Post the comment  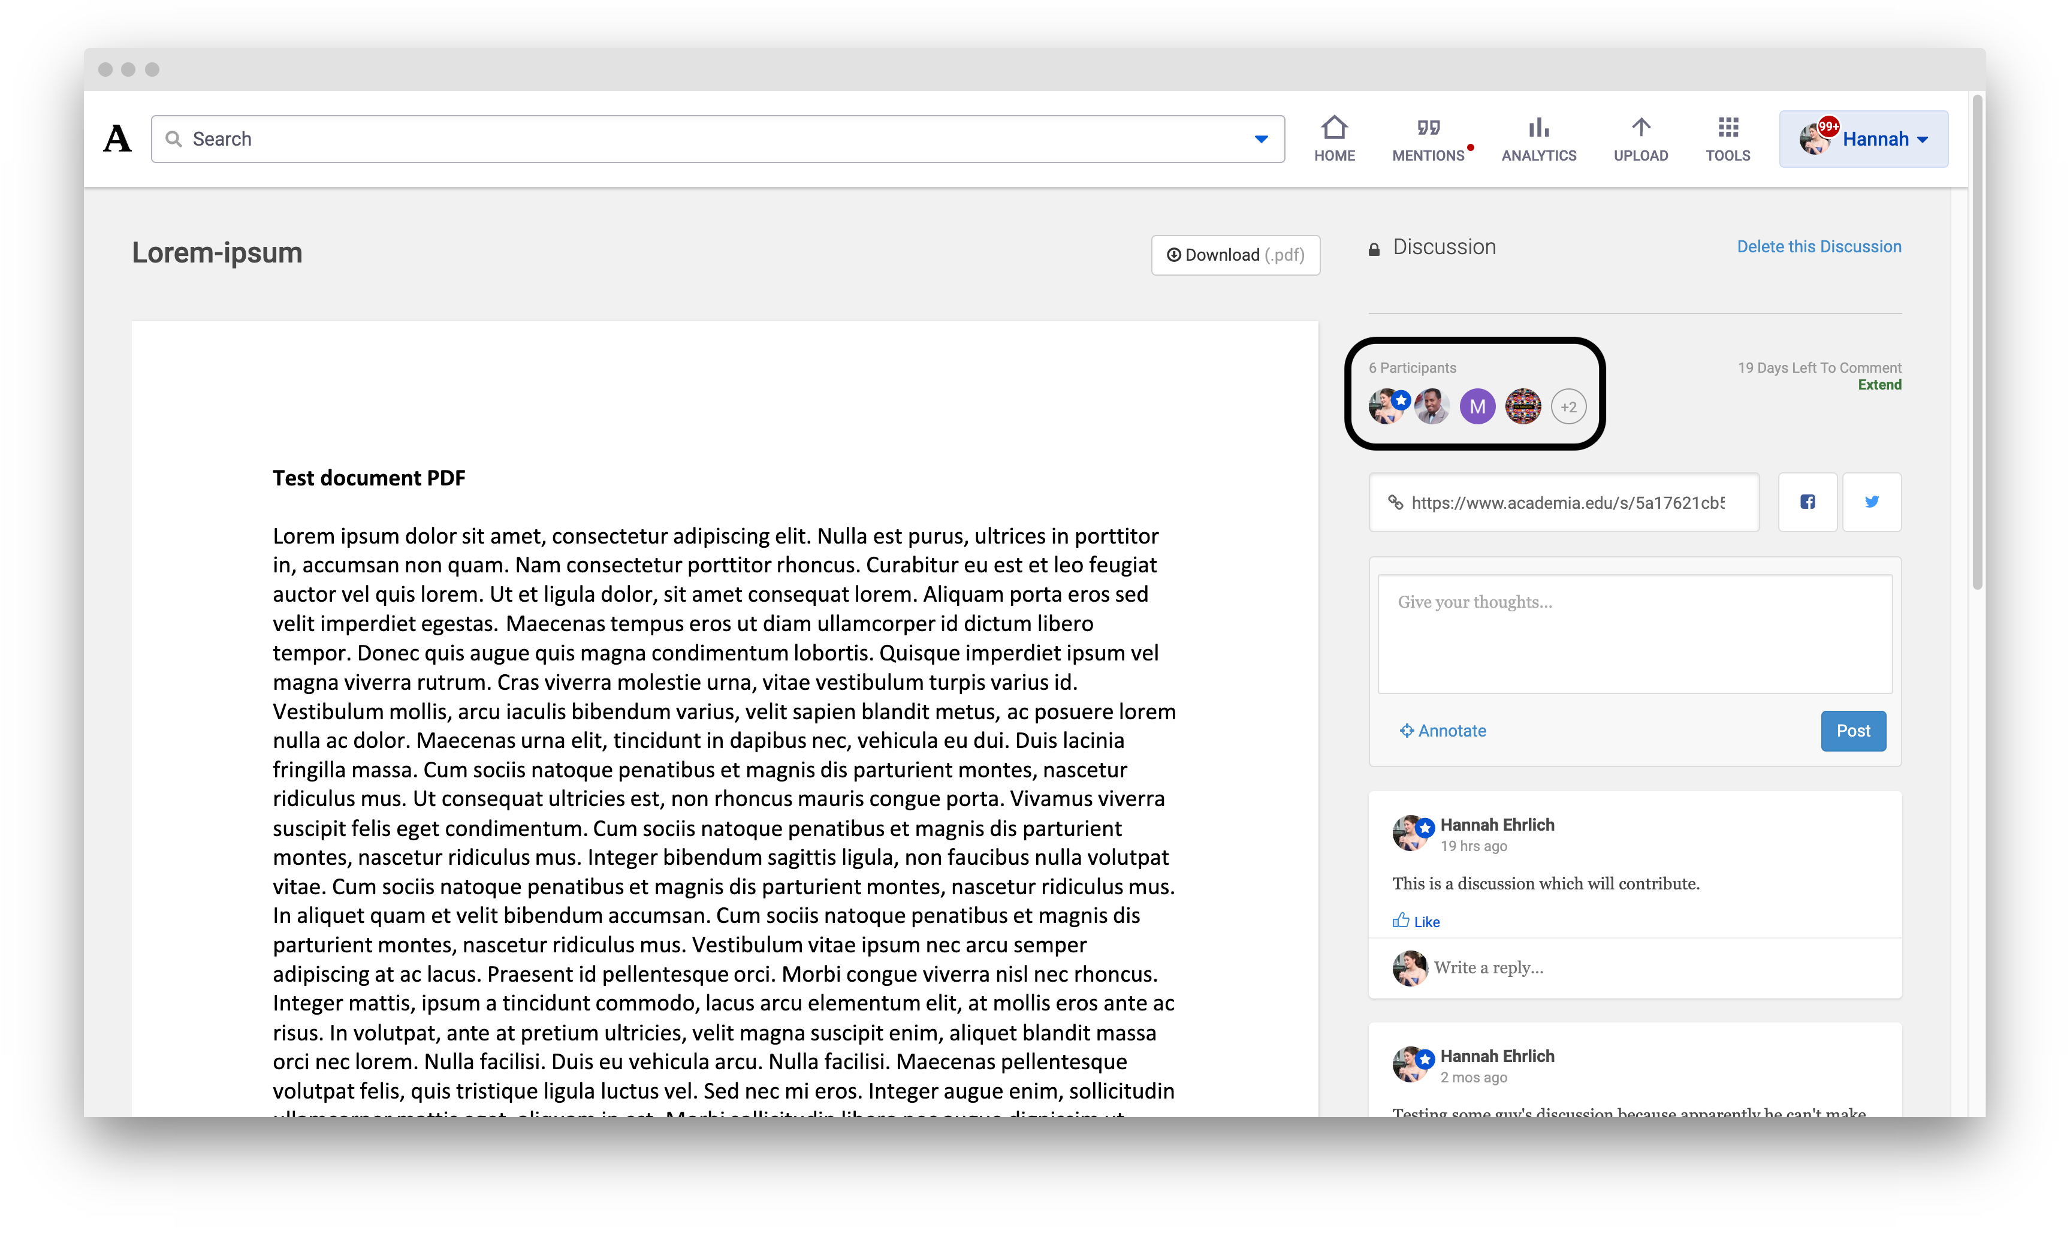tap(1853, 730)
